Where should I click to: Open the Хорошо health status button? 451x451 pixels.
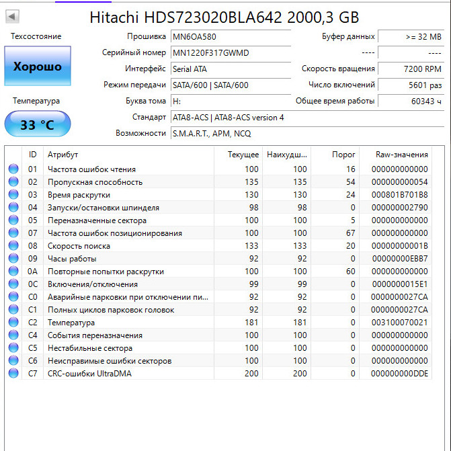pyautogui.click(x=38, y=66)
